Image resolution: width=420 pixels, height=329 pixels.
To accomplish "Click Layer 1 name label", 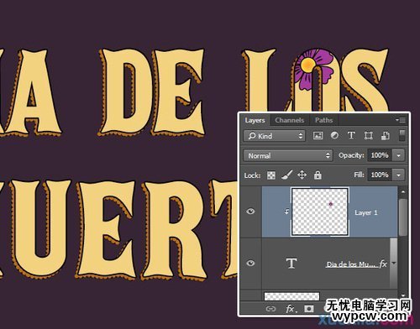I will (366, 212).
